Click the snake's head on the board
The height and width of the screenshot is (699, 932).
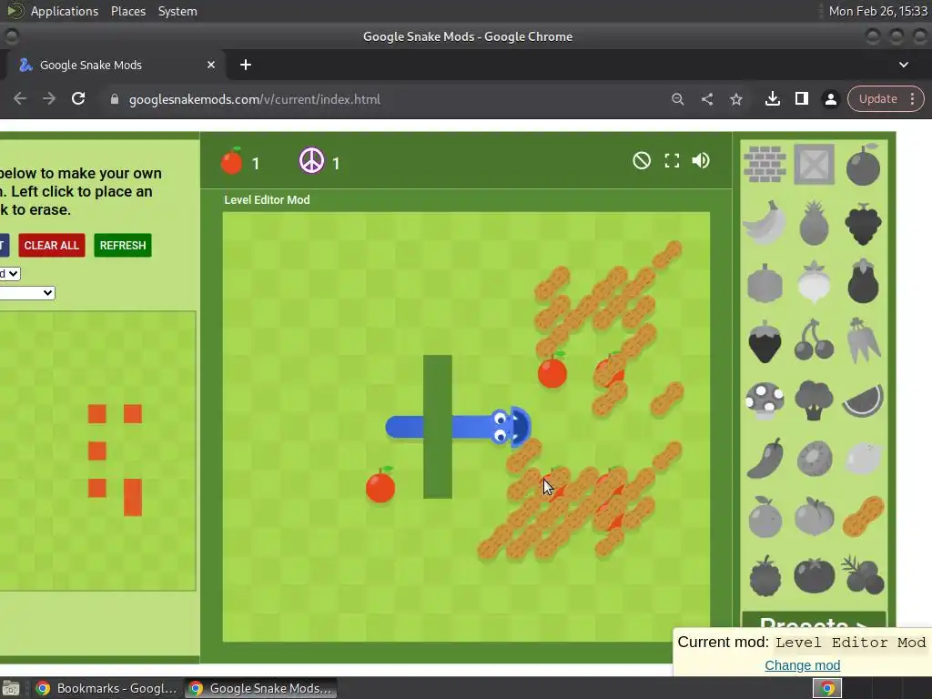[x=510, y=426]
